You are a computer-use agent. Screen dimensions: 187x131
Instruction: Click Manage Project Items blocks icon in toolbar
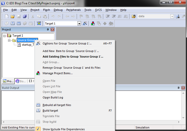click(93, 23)
